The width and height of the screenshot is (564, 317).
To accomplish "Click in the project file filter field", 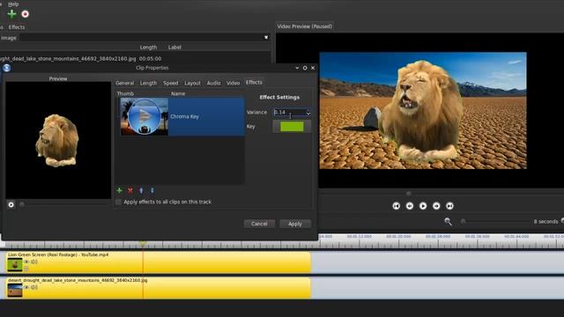I will 141,37.
